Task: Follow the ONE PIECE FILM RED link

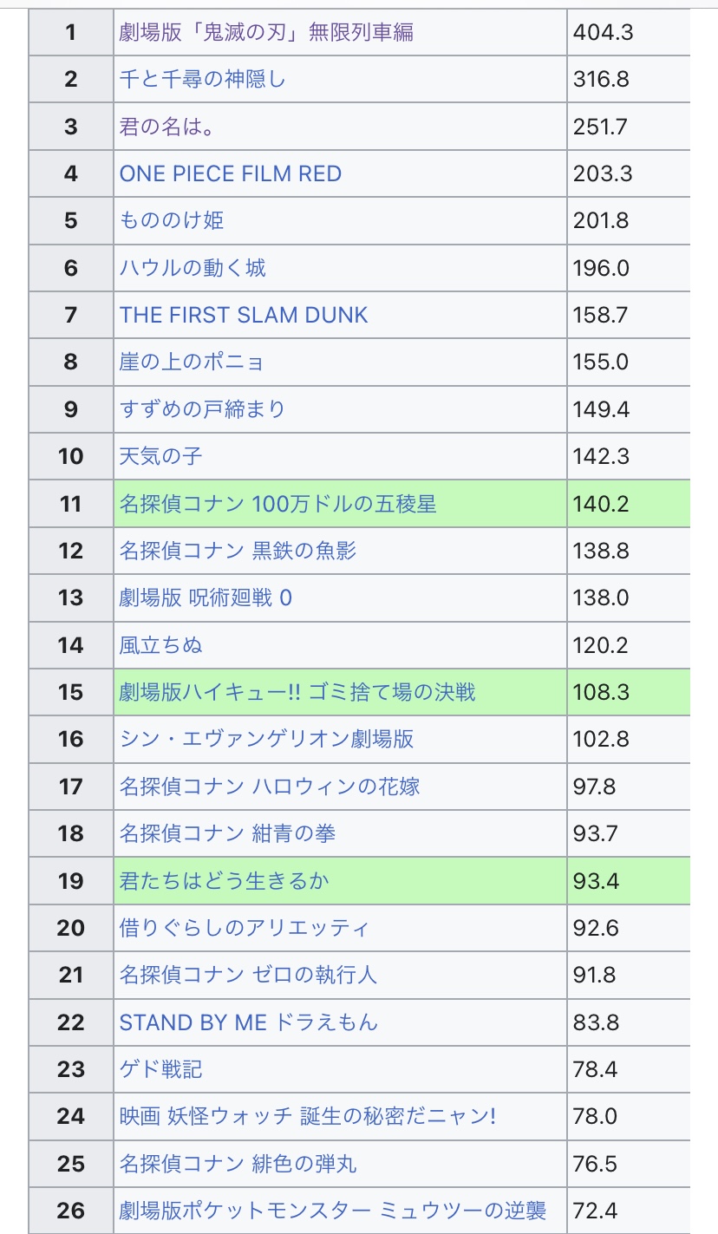Action: click(231, 174)
